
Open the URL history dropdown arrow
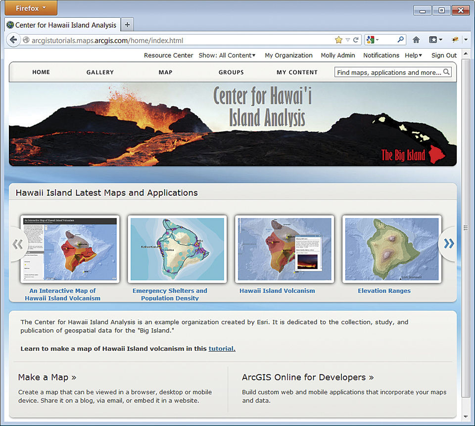[348, 40]
